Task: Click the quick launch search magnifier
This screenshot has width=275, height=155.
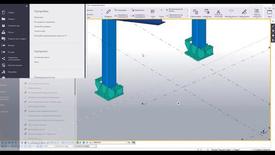Action: point(273,6)
